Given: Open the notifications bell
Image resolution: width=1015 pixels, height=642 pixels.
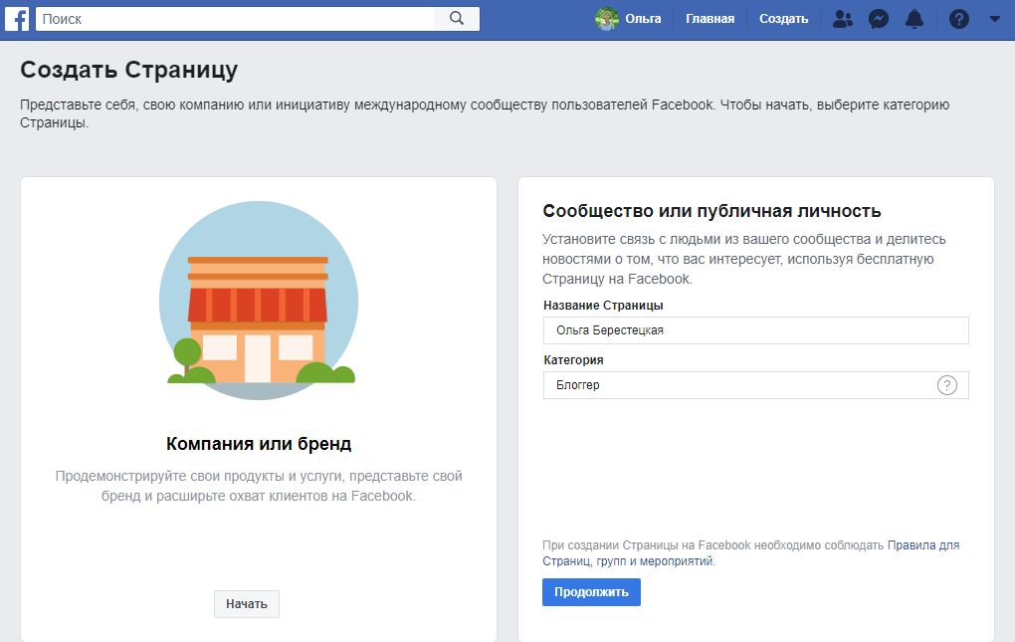Looking at the screenshot, I should tap(914, 19).
